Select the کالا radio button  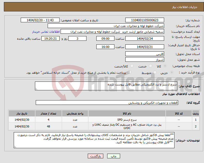(165, 66)
